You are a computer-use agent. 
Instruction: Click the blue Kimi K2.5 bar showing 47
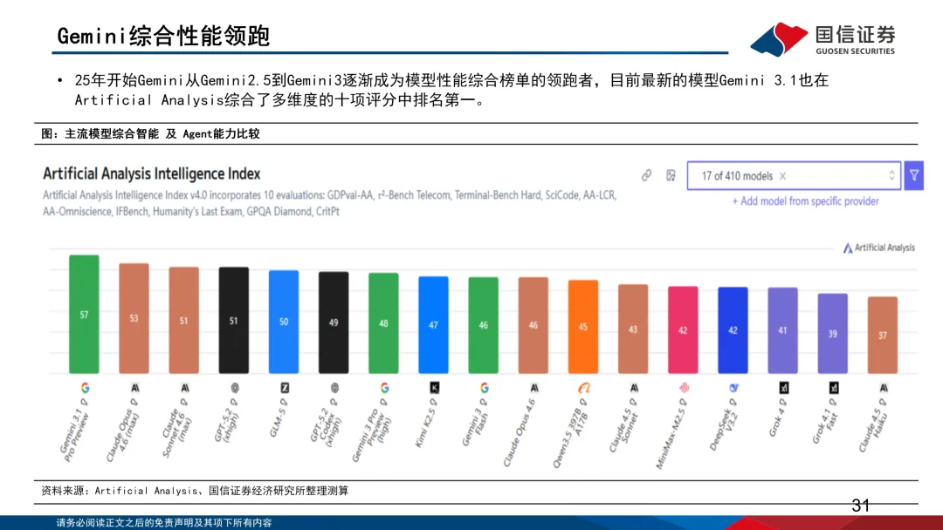click(434, 325)
